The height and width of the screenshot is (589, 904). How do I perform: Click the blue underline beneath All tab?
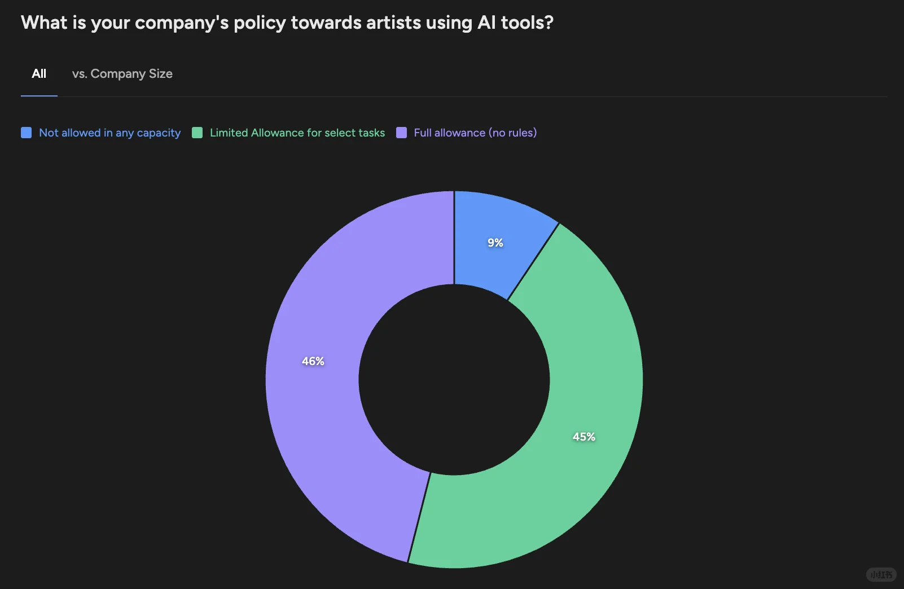coord(39,96)
